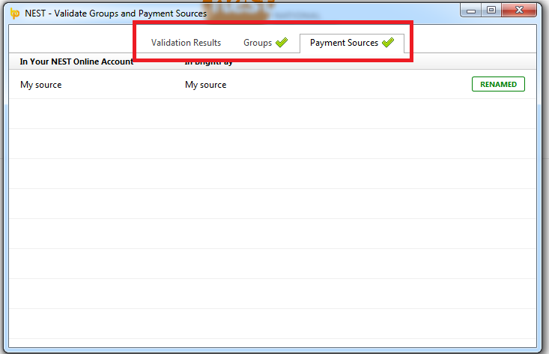Click the window title text in title bar
The image size is (549, 354).
click(115, 13)
